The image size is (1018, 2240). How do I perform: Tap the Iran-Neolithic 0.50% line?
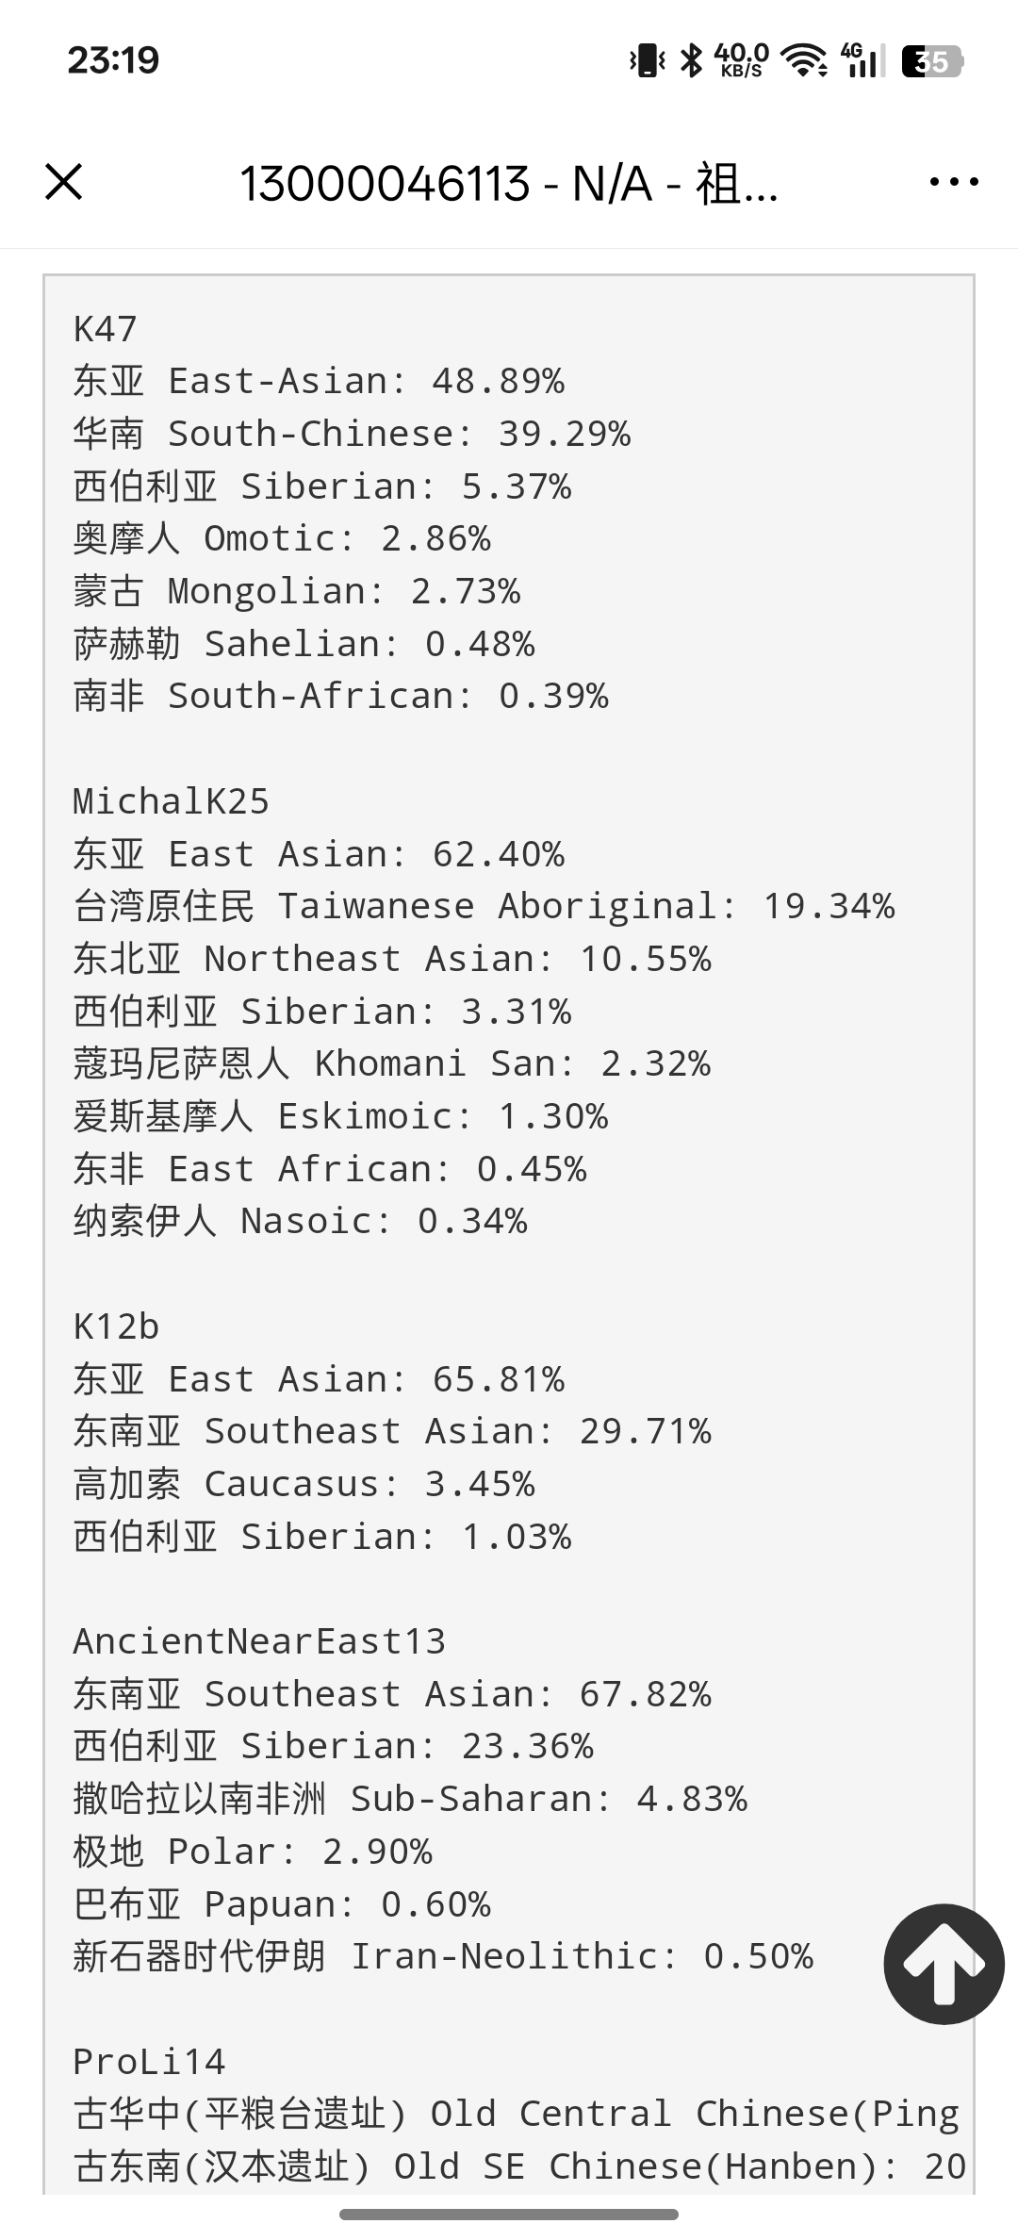(443, 1956)
